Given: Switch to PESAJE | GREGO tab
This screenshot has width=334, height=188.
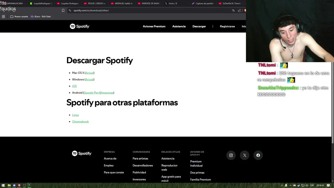Looking at the screenshot, I should pyautogui.click(x=95, y=3).
